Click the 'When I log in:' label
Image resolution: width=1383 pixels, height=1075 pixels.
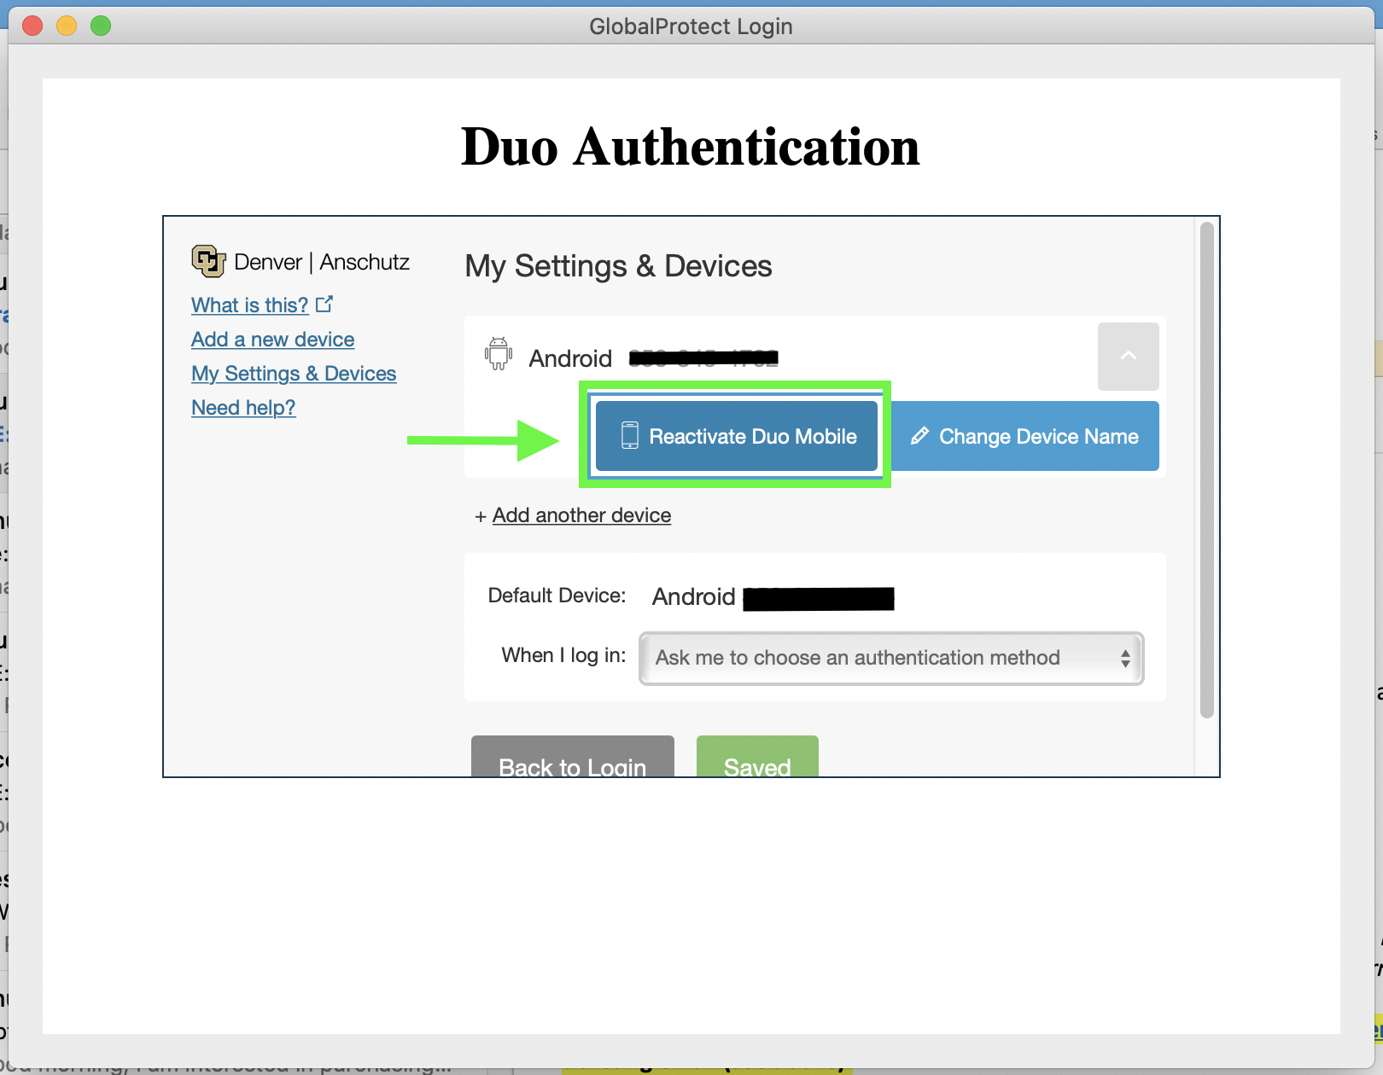(563, 655)
